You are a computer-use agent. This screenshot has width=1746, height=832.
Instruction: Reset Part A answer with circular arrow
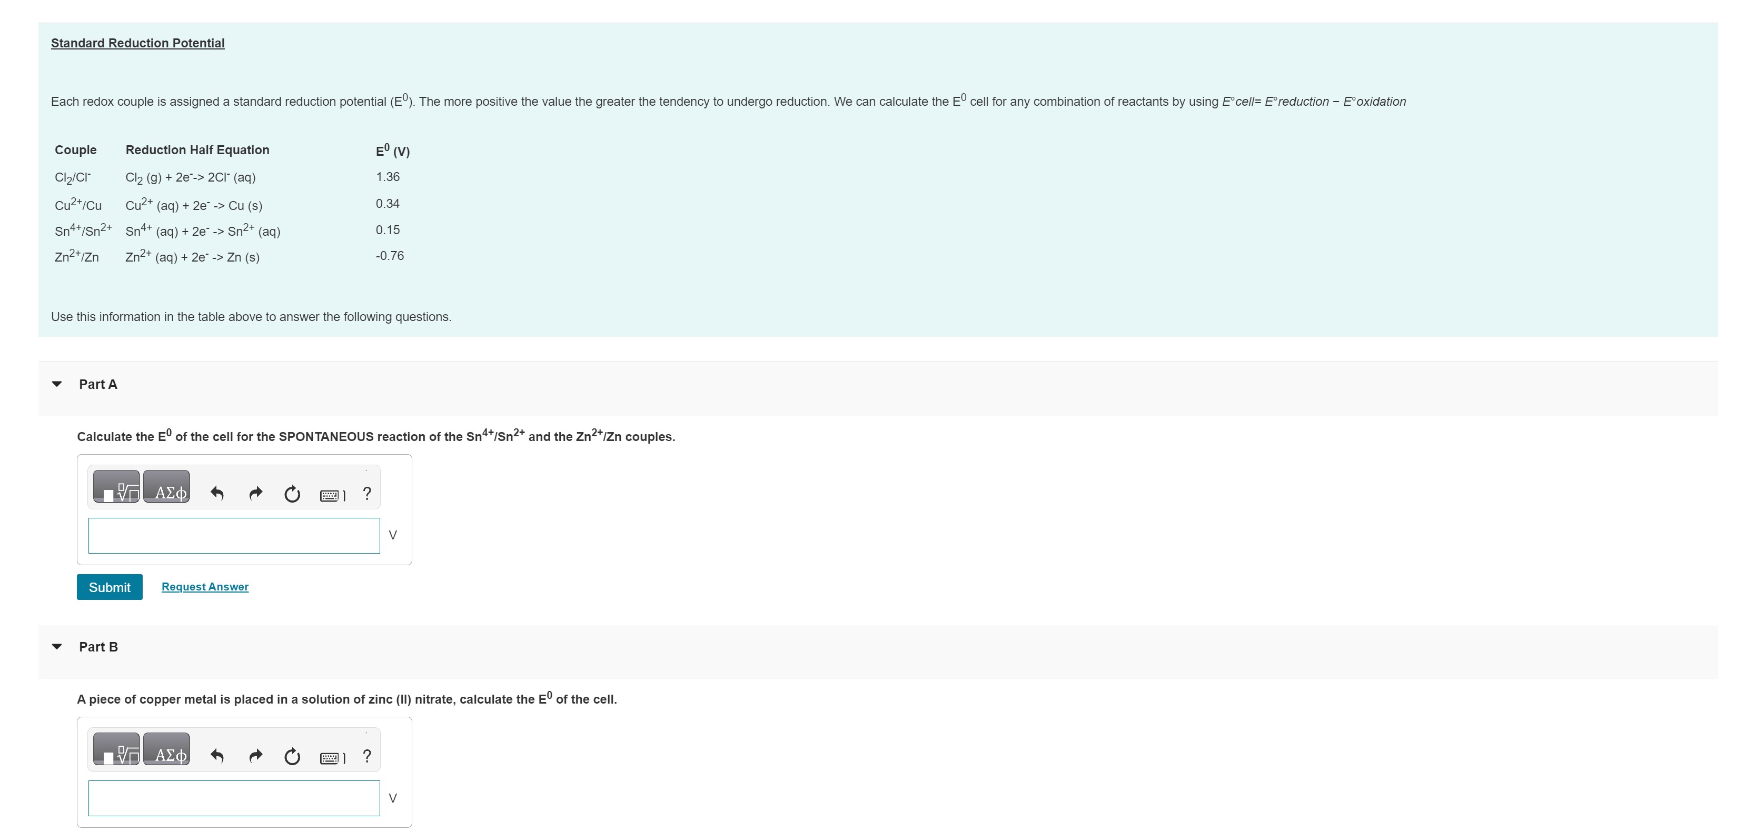click(292, 494)
